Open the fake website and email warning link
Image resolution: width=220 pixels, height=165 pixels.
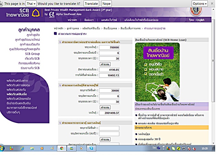pos(141,20)
